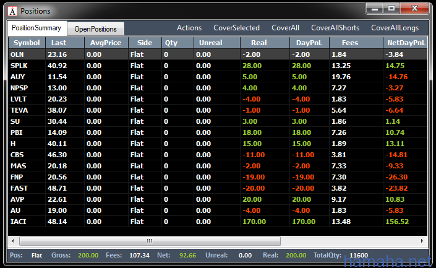436x268 pixels.
Task: Click the Side column header
Action: (x=145, y=43)
